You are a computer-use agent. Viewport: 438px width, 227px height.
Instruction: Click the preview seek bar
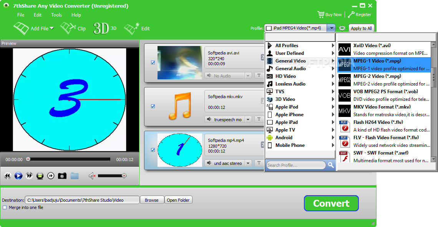pyautogui.click(x=68, y=159)
